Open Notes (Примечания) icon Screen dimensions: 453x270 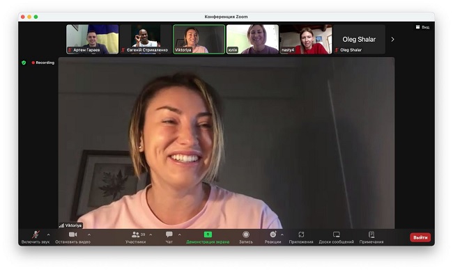(x=371, y=235)
